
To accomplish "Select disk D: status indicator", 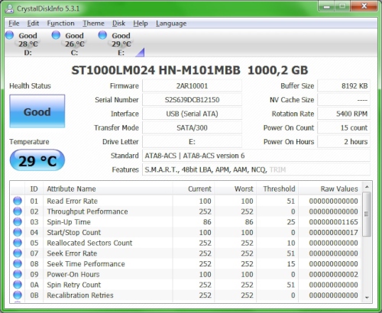I will (x=10, y=35).
